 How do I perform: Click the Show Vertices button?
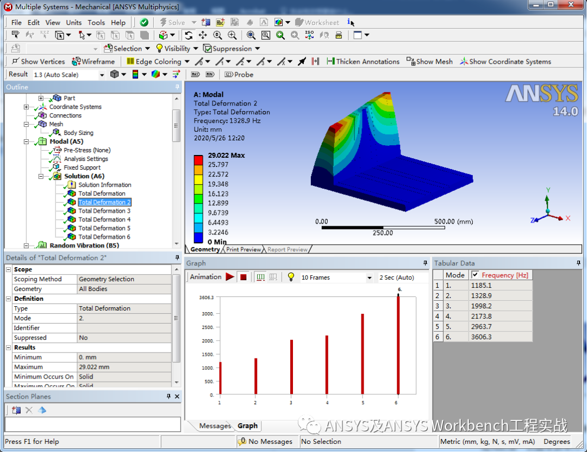click(x=39, y=61)
